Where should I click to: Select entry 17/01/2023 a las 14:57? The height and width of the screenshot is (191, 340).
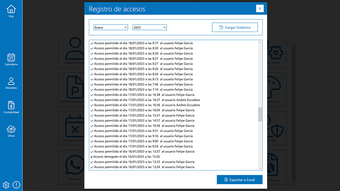click(142, 121)
